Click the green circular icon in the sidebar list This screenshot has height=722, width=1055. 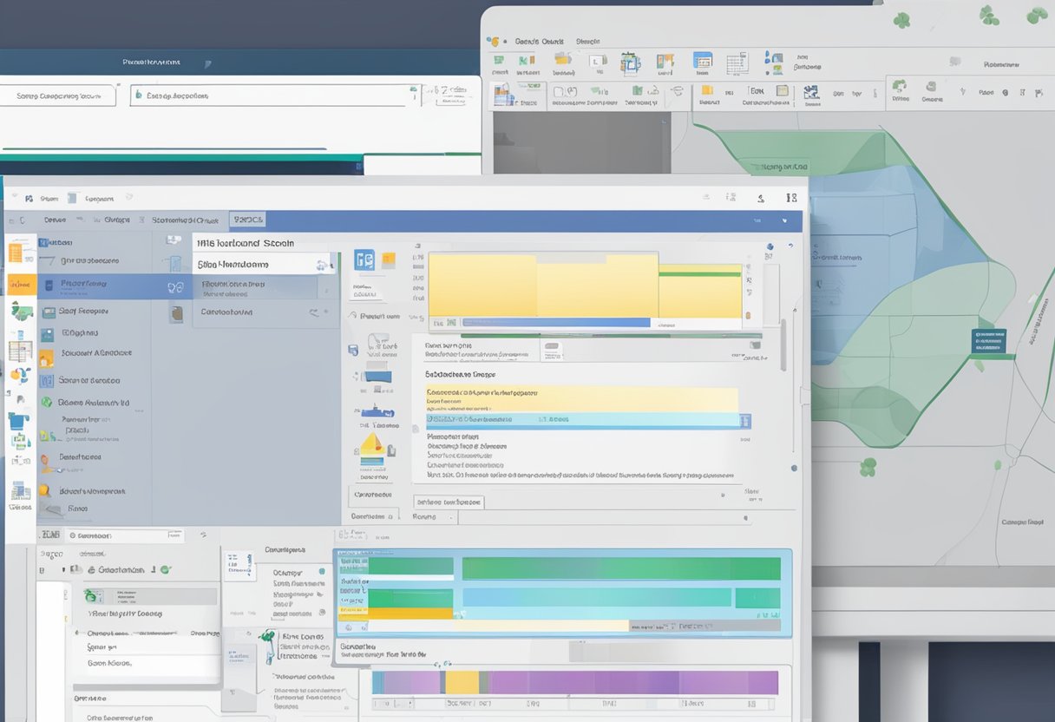pos(45,403)
